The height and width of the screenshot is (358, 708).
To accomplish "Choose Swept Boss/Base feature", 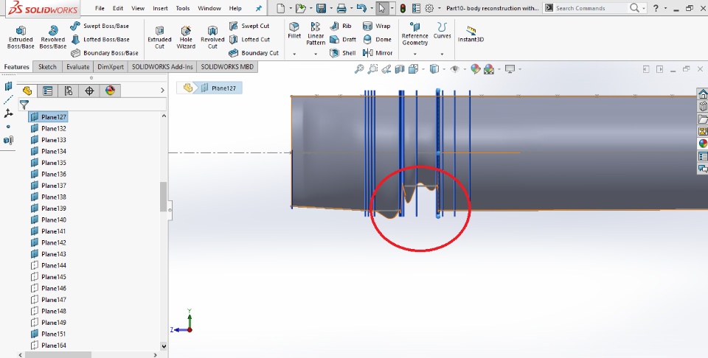I will [x=100, y=26].
